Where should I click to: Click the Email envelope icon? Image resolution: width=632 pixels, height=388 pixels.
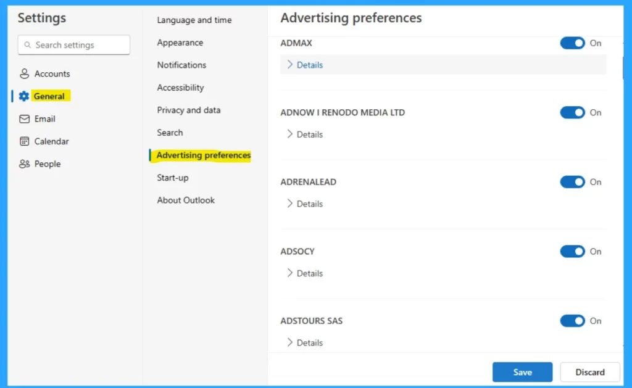click(x=24, y=118)
